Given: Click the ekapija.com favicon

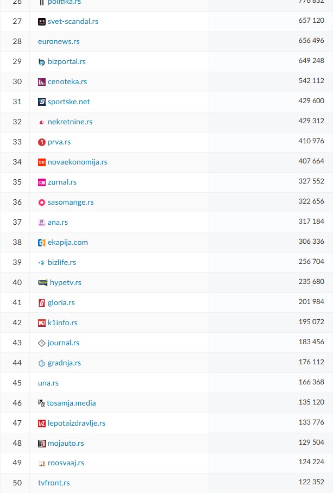Looking at the screenshot, I should 42,243.
